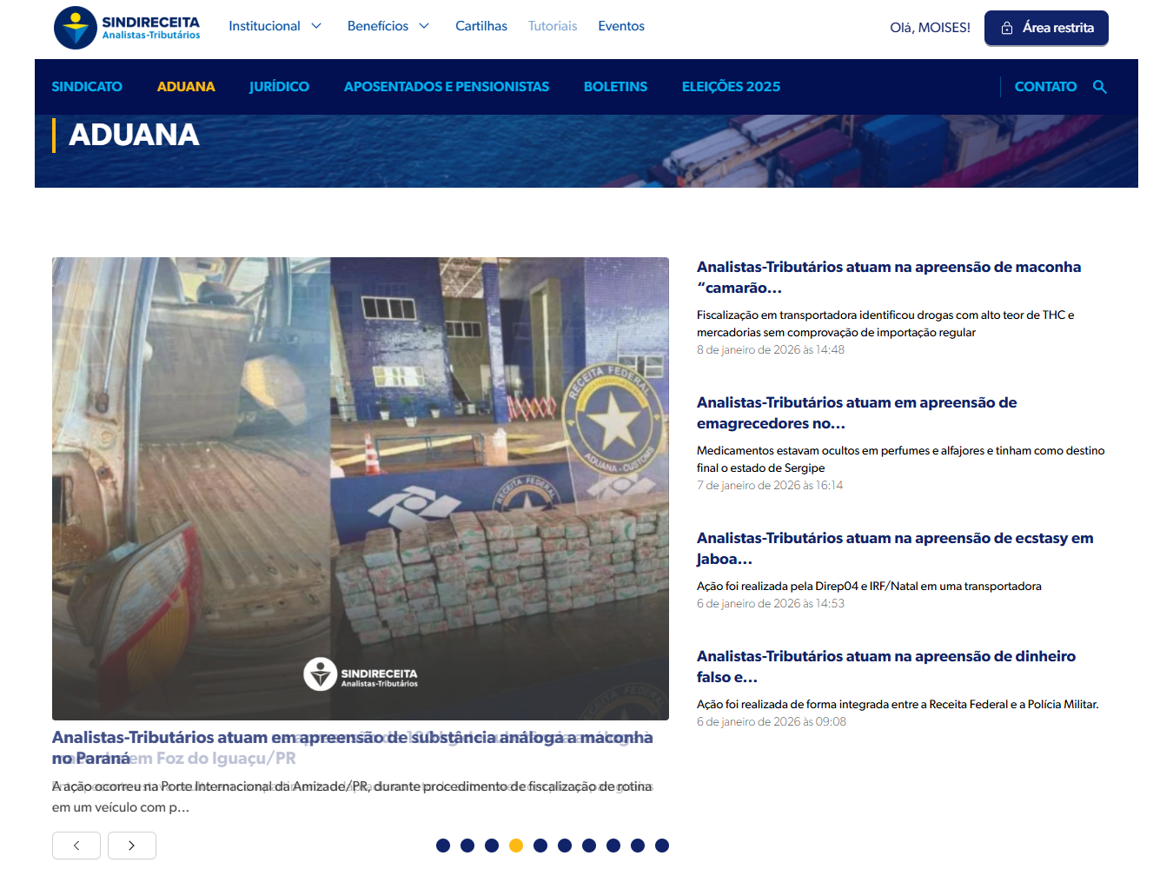This screenshot has height=869, width=1173.
Task: Select the first carousel dot
Action: tap(443, 846)
